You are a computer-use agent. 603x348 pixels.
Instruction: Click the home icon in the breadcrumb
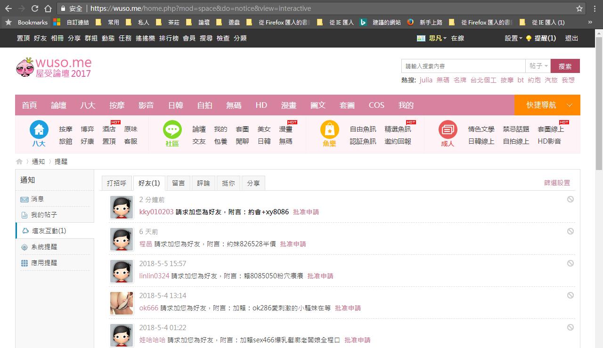19,162
